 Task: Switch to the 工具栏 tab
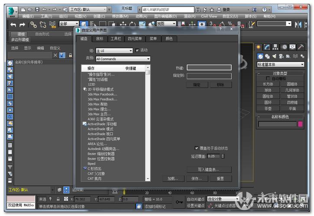(x=116, y=39)
